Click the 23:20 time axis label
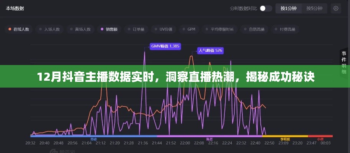The width and height of the screenshot is (350, 153). (298, 143)
